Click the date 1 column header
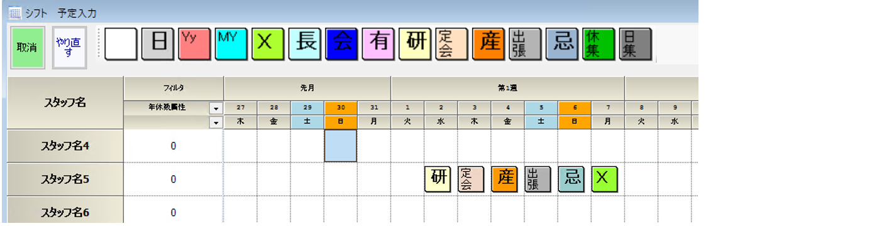The width and height of the screenshot is (872, 226). [x=408, y=107]
